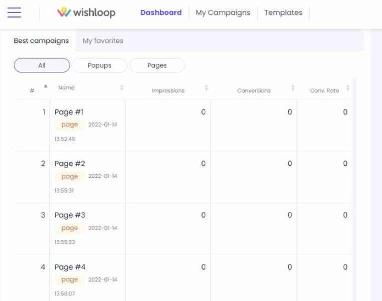Screen dimensions: 382x301
Task: Click the Impressions column header
Action: tap(168, 91)
